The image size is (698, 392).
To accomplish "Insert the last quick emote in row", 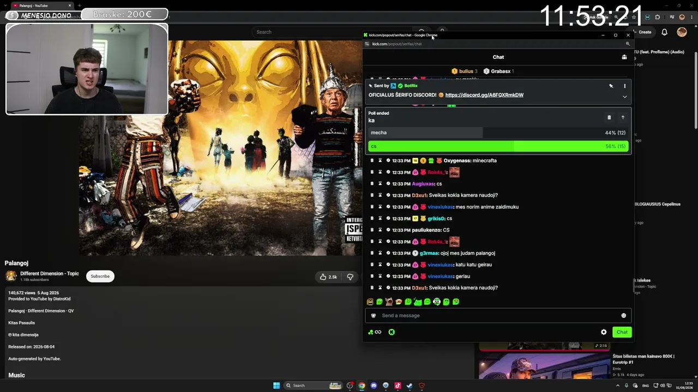I will (456, 302).
